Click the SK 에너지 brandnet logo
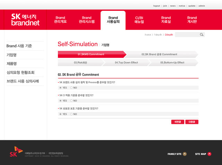 pyautogui.click(x=25, y=20)
